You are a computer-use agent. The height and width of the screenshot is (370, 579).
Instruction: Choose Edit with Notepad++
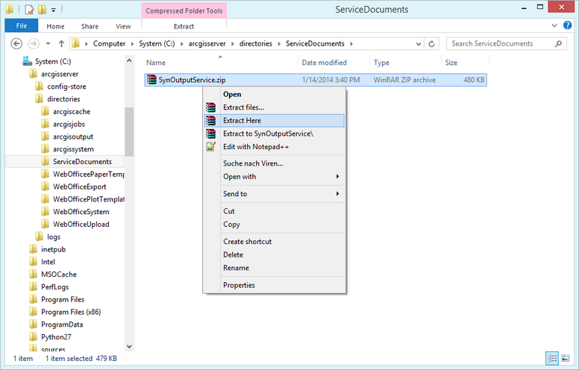tap(274, 147)
